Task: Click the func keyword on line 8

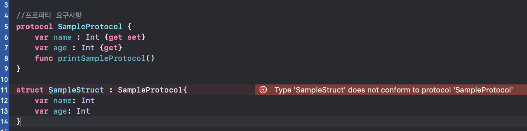Action: click(x=44, y=58)
